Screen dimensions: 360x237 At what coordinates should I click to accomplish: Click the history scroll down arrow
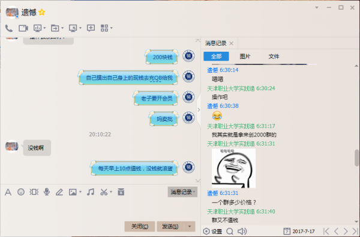pos(356,221)
